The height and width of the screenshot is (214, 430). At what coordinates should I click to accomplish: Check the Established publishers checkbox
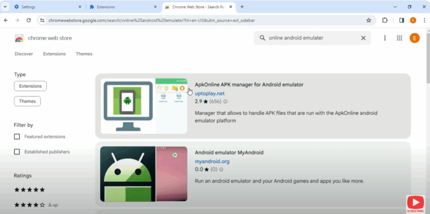click(x=17, y=152)
